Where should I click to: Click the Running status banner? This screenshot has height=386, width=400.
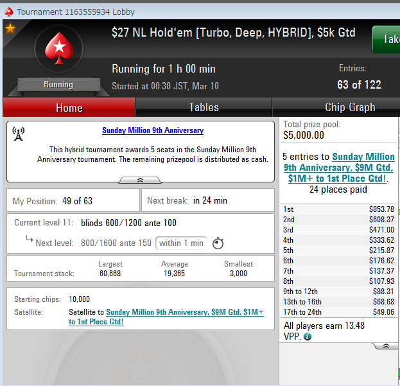point(58,84)
